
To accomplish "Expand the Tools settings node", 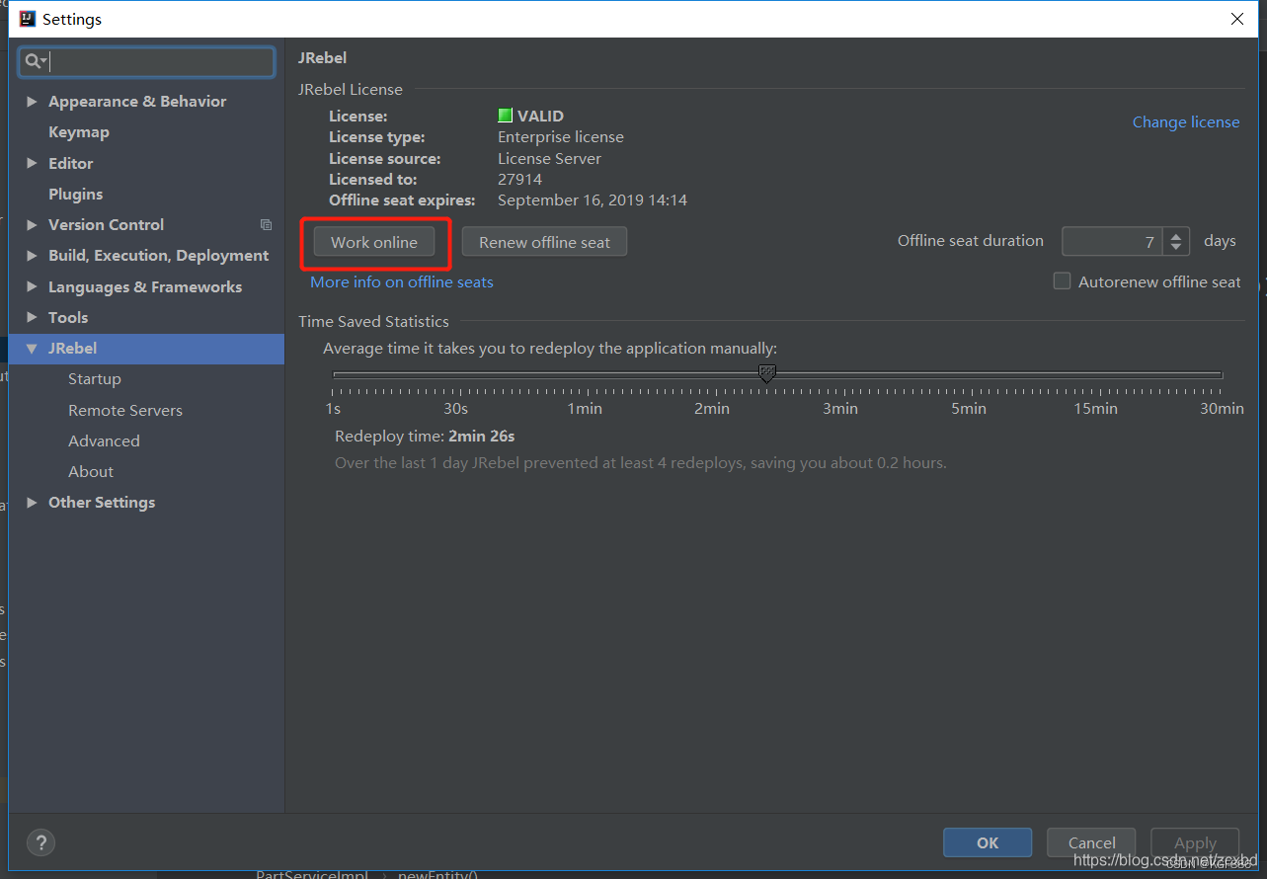I will click(x=33, y=318).
